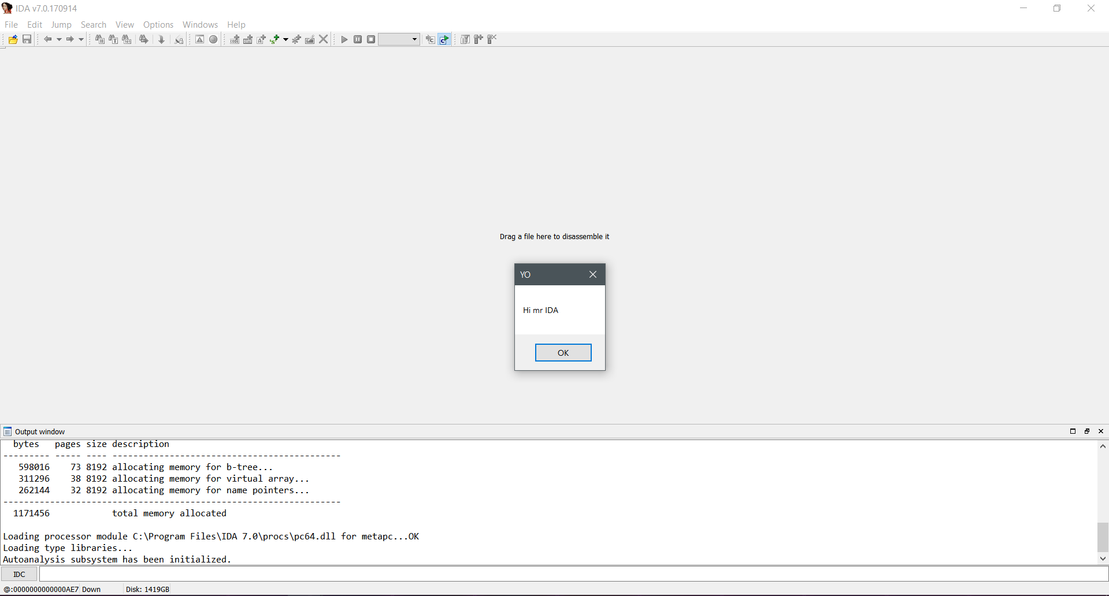Click the insert data breakpoint icon

248,39
